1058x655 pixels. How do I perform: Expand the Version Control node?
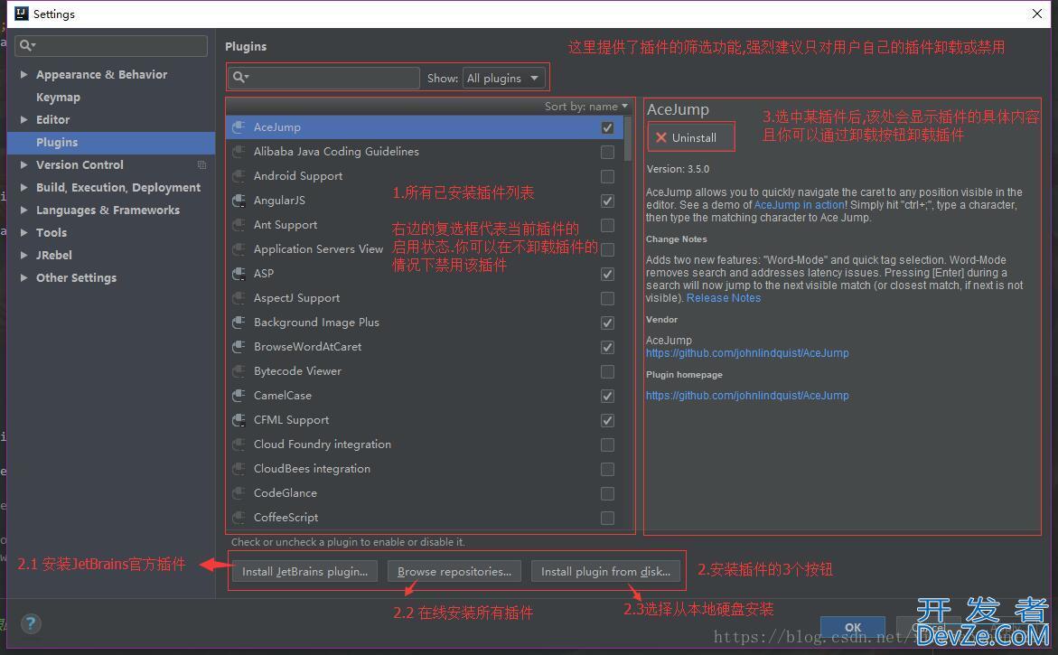click(x=23, y=164)
